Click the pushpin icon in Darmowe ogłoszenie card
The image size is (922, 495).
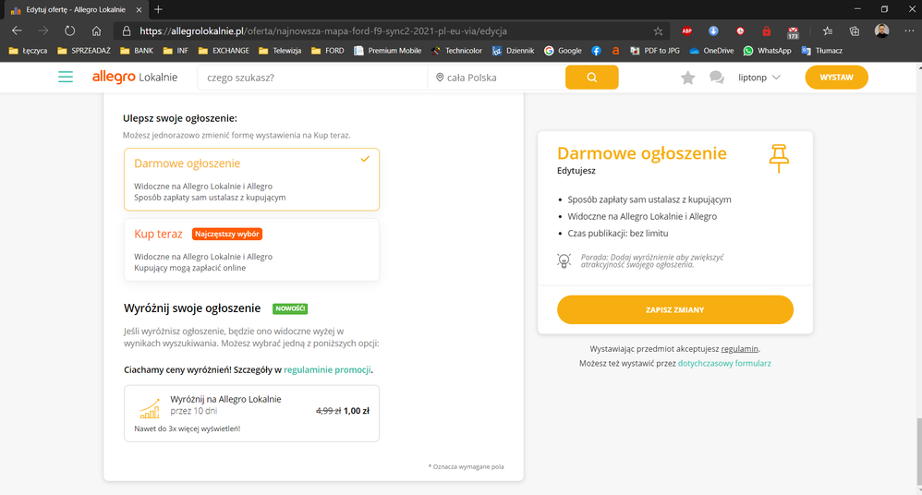tap(779, 158)
